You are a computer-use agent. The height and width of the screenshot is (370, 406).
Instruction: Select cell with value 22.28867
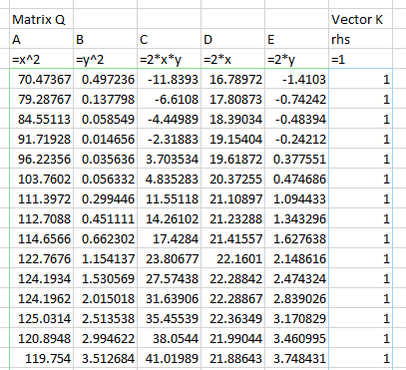click(x=232, y=298)
